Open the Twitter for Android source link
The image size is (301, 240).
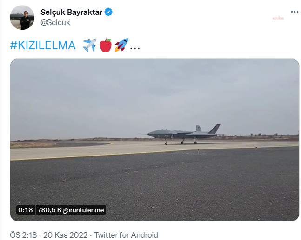click(x=126, y=235)
